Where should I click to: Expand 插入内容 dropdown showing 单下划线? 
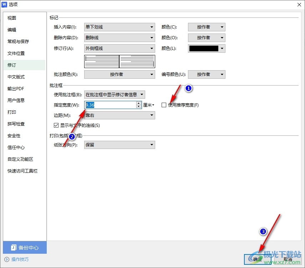pos(120,27)
